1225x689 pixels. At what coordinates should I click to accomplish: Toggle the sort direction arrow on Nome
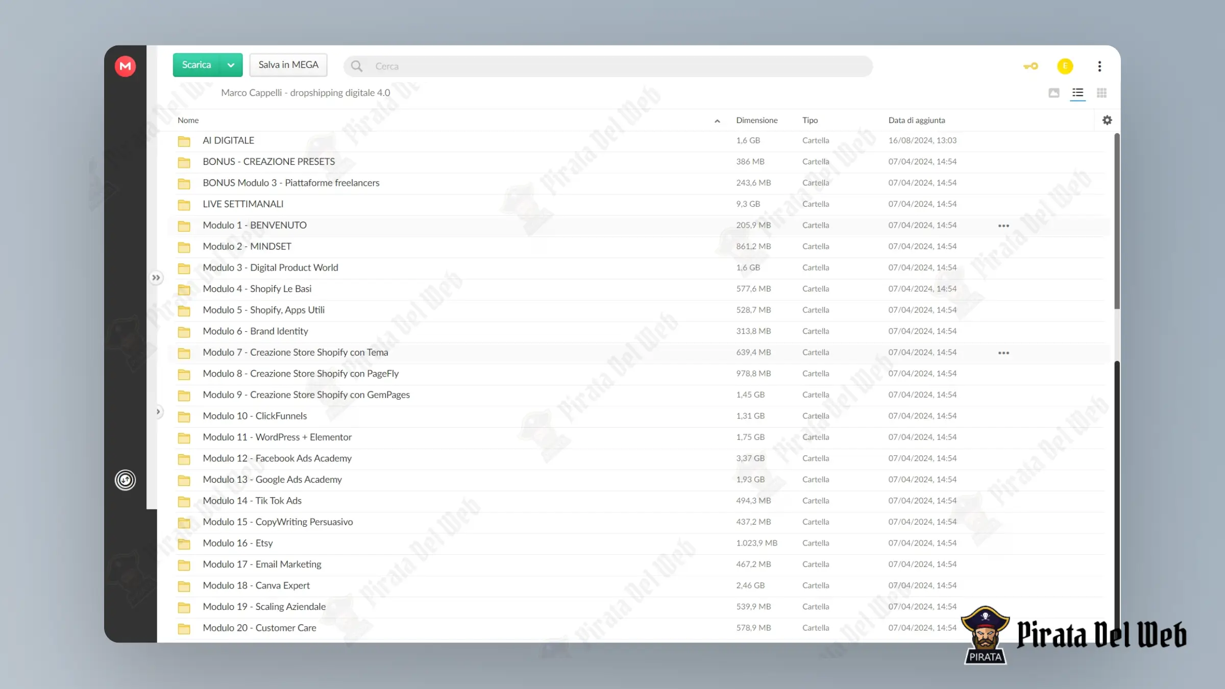pyautogui.click(x=717, y=121)
